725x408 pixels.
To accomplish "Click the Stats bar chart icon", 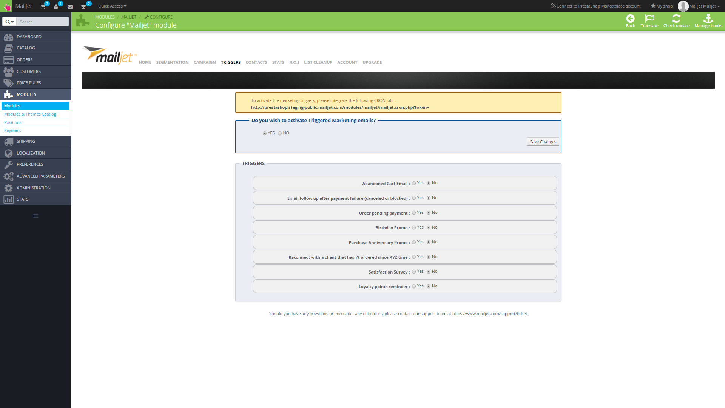I will coord(8,199).
